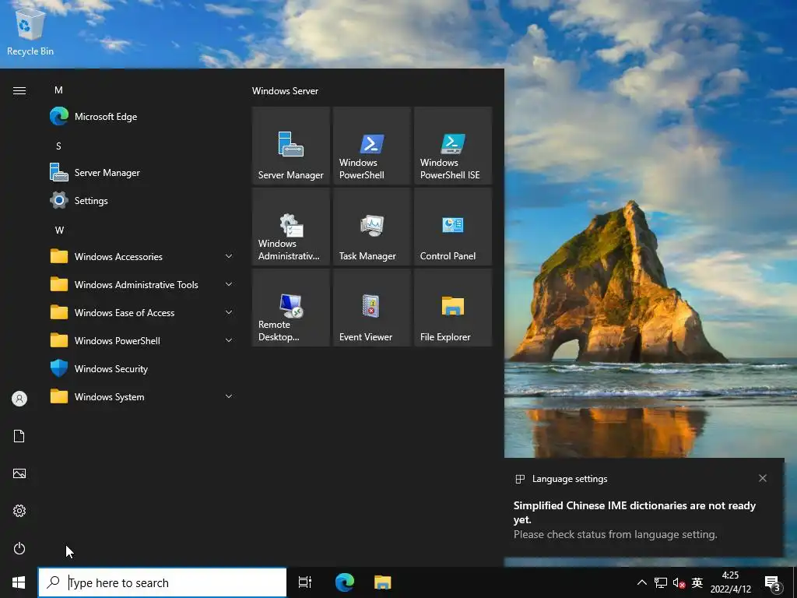Open Power options in the Start rail
Screen dimensions: 797x598
[x=19, y=548]
